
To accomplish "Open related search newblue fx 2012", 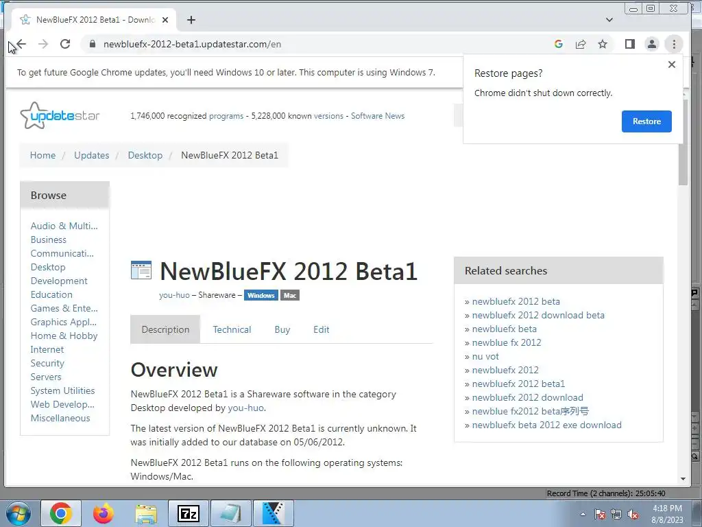I will click(507, 342).
